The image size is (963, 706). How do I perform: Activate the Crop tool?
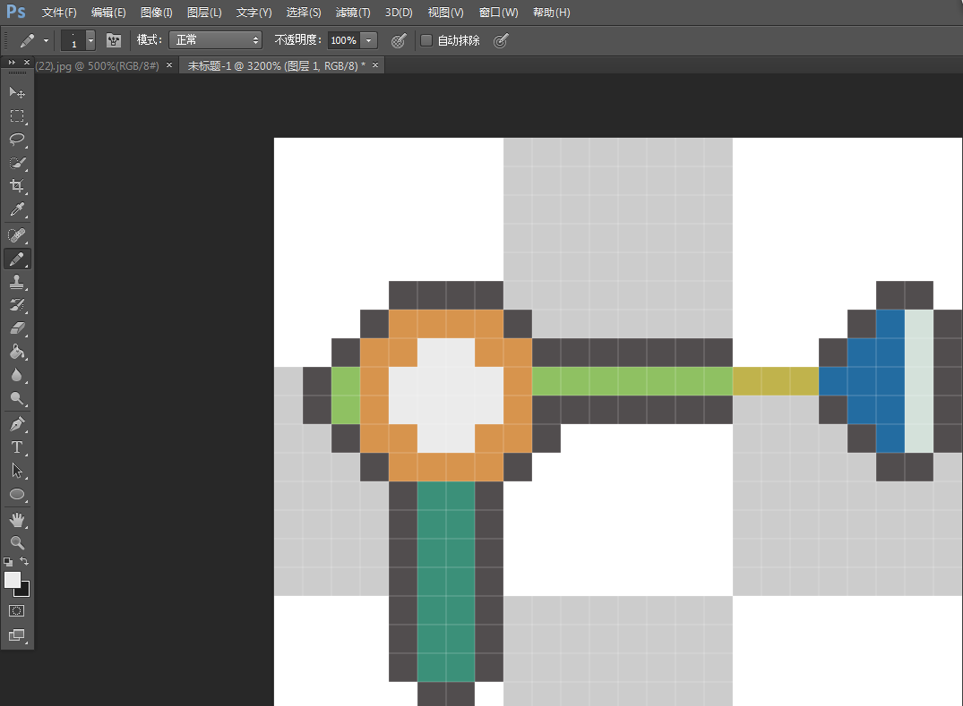click(17, 186)
